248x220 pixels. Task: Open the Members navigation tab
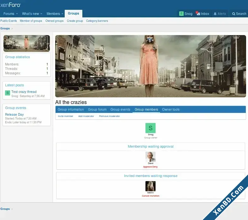53,14
